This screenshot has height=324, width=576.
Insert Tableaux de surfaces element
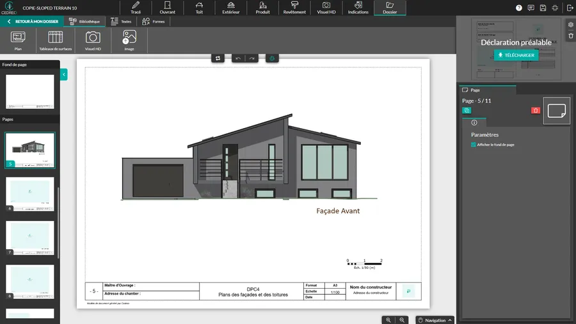[x=56, y=40]
